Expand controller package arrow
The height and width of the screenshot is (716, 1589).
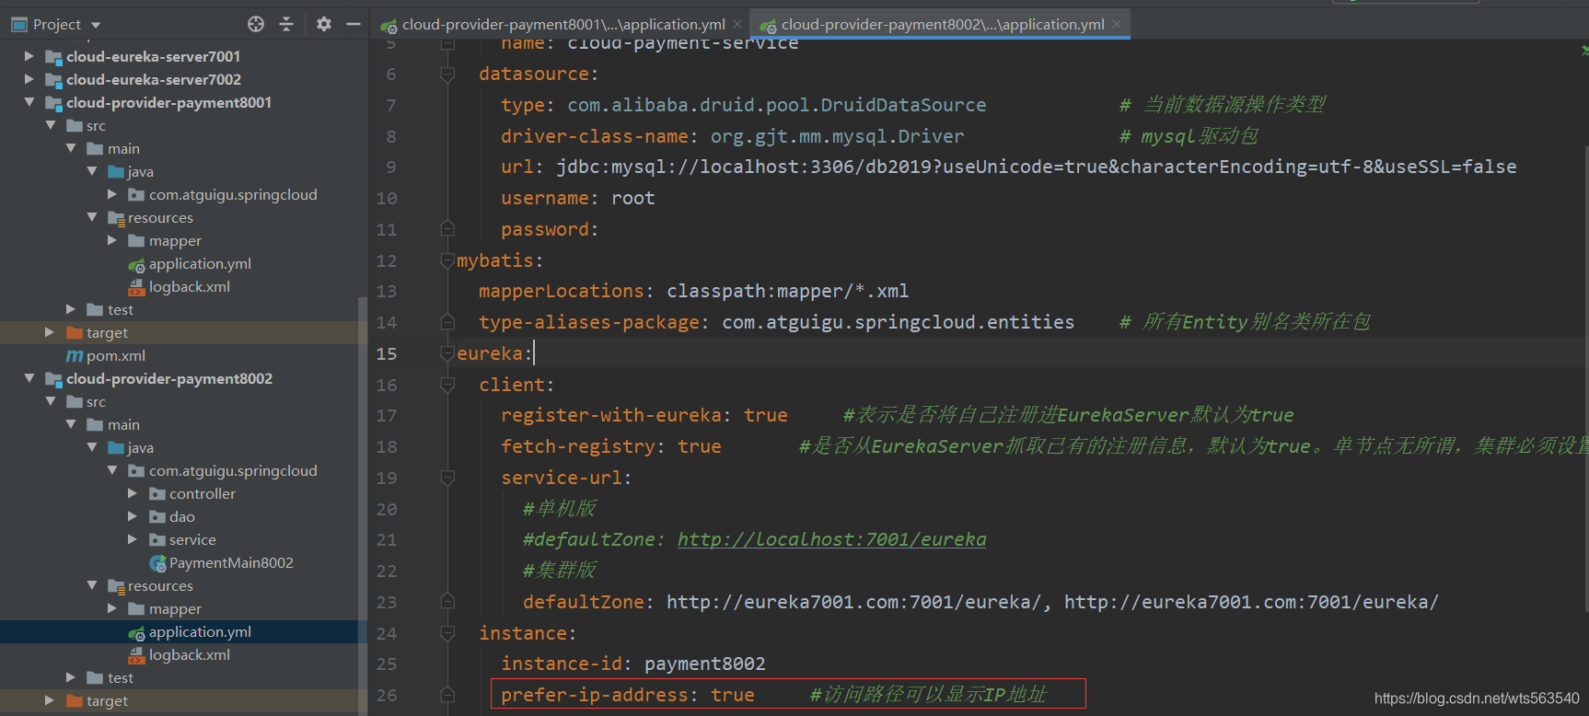[133, 493]
